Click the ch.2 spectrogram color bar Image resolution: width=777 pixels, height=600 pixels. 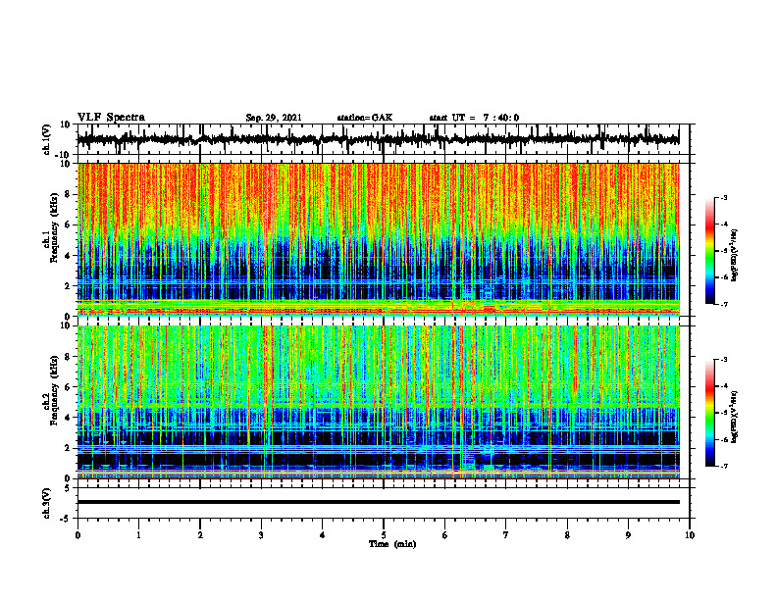[710, 413]
